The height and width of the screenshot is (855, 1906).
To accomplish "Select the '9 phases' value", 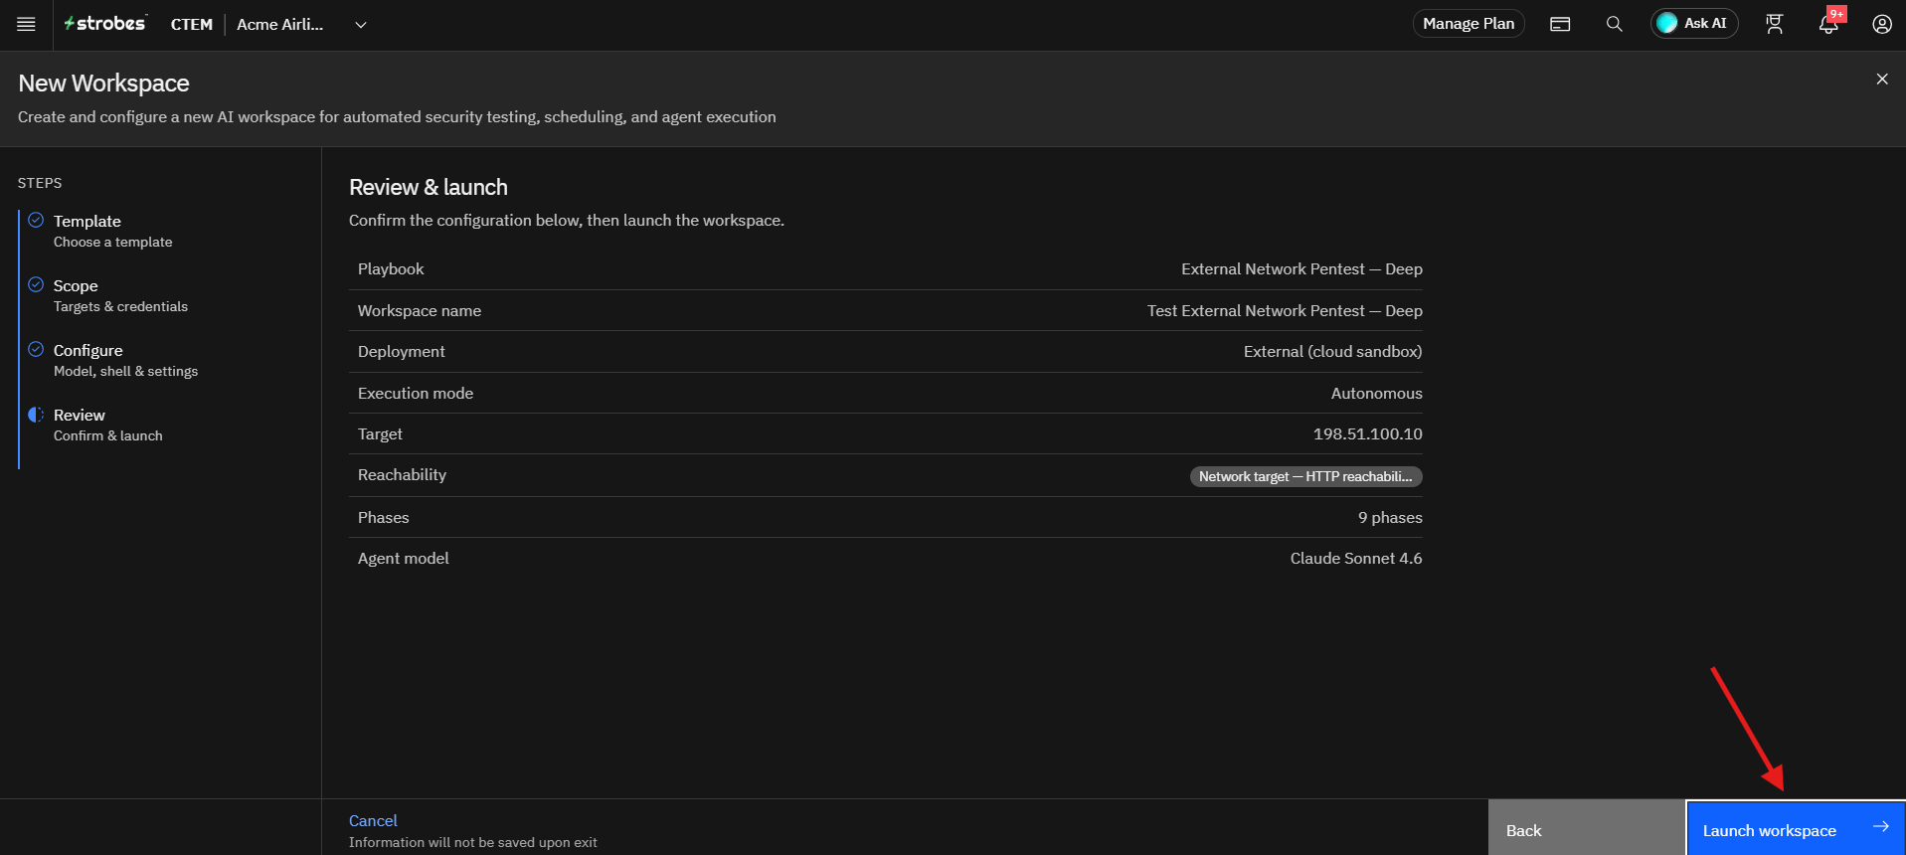I will coord(1390,517).
